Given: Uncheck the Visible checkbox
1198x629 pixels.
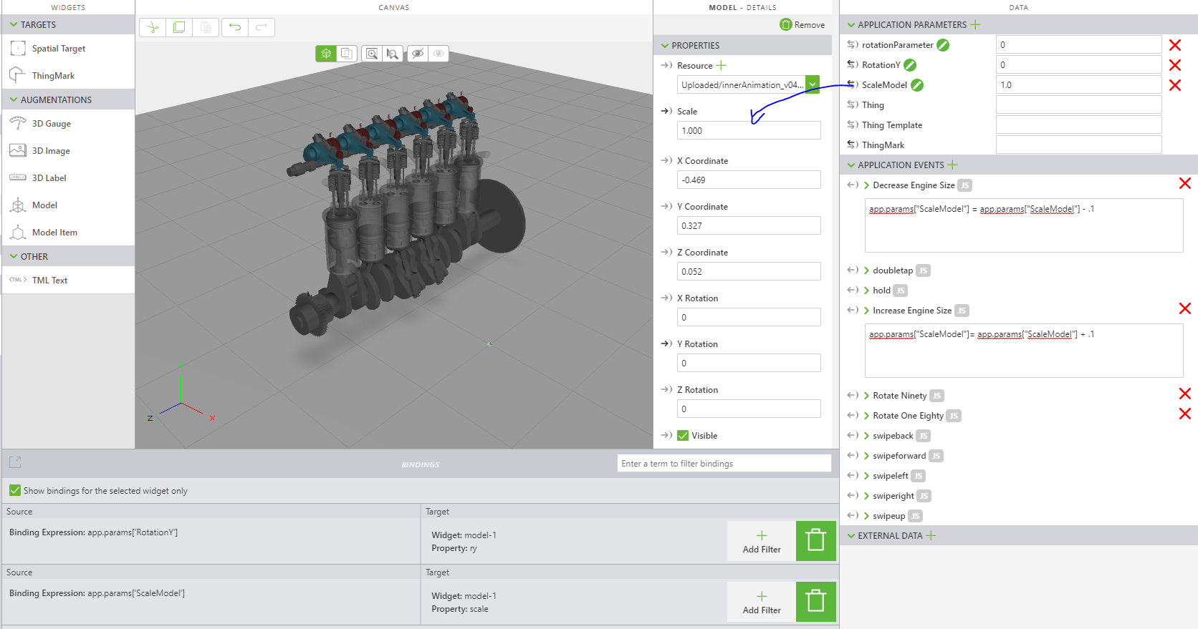Looking at the screenshot, I should 683,436.
